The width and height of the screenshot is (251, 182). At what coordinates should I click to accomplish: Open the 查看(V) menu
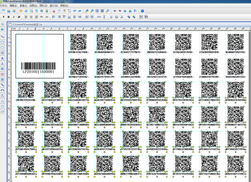point(23,5)
